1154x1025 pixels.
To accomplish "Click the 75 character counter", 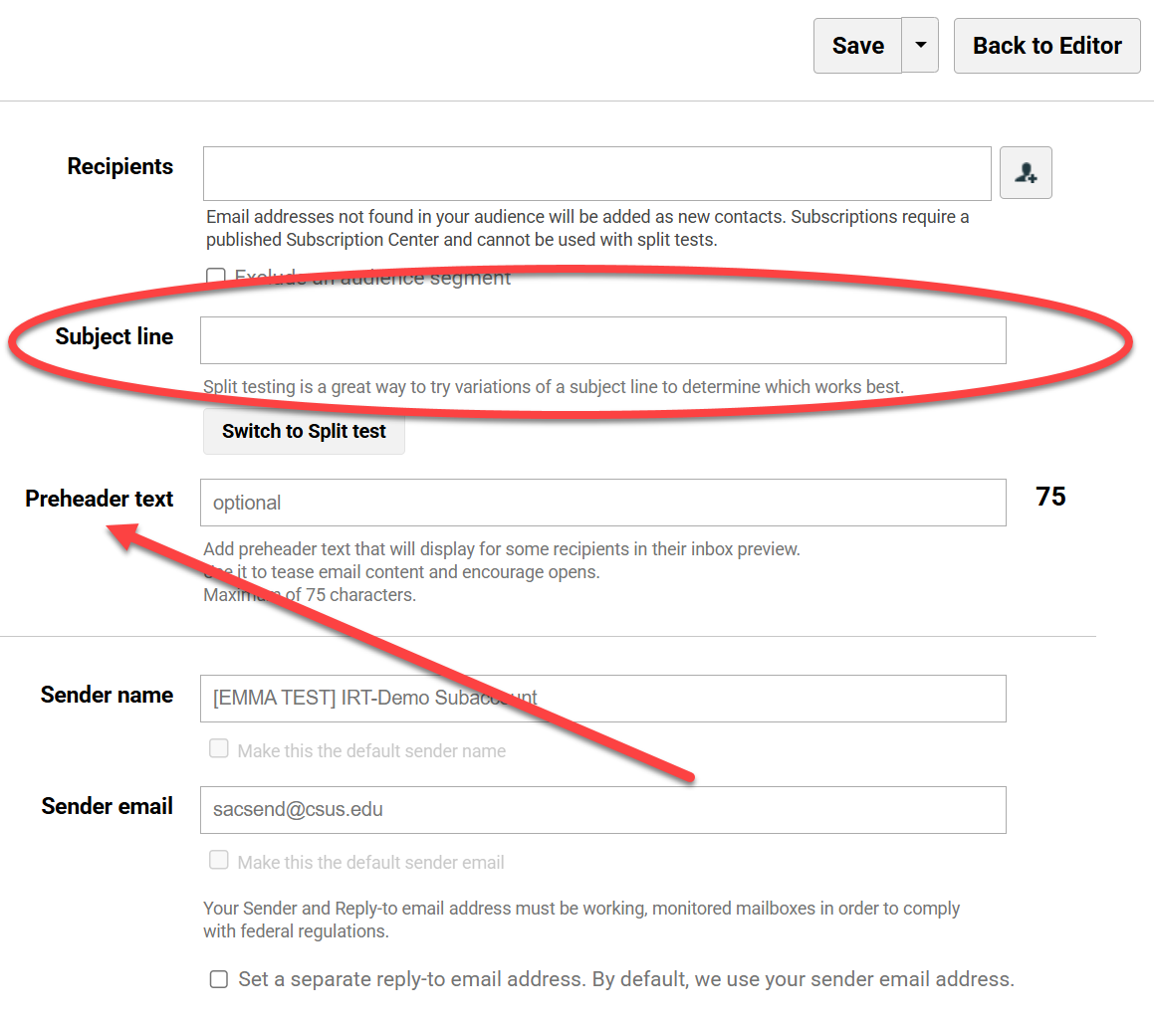I will pos(1050,497).
